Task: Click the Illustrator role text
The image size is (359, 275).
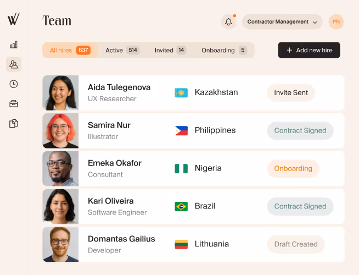Action: (x=103, y=137)
